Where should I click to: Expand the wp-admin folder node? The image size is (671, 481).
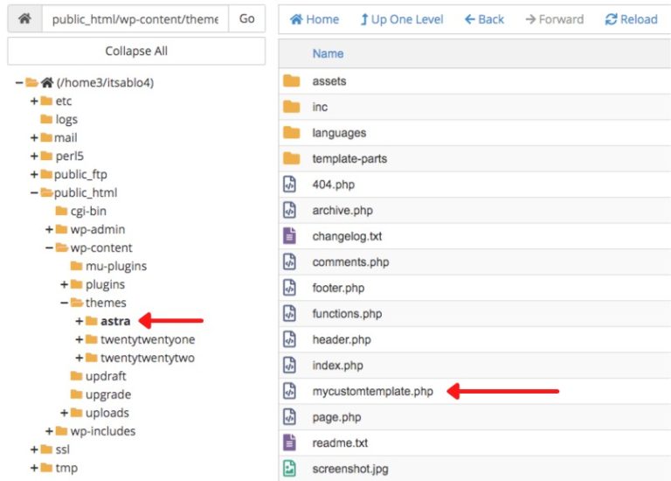[50, 229]
